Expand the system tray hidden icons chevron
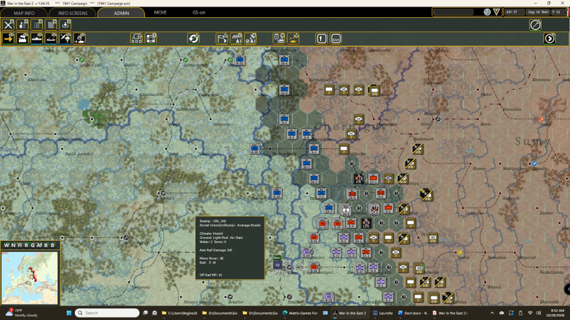This screenshot has height=320, width=570. [x=492, y=313]
